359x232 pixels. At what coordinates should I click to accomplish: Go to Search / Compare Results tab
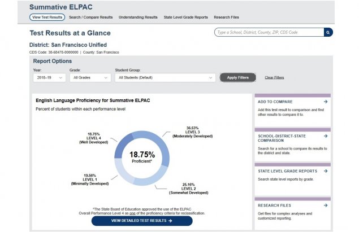90,17
